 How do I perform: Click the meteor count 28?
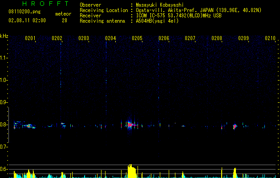(x=65, y=20)
